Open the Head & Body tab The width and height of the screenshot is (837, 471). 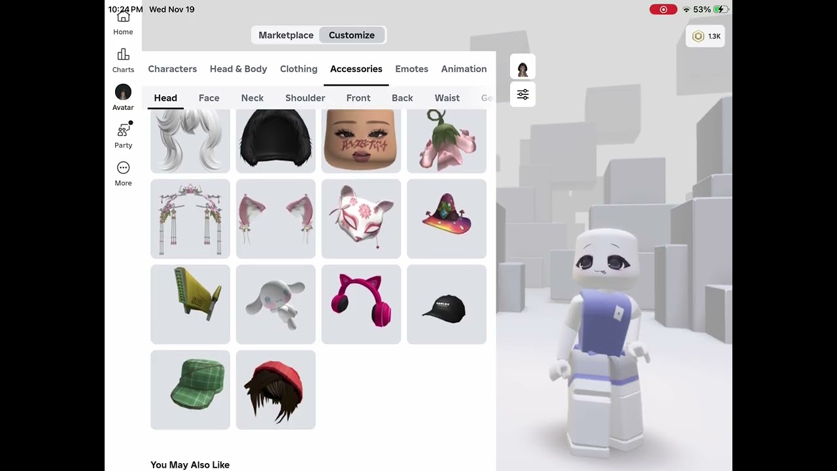point(238,69)
